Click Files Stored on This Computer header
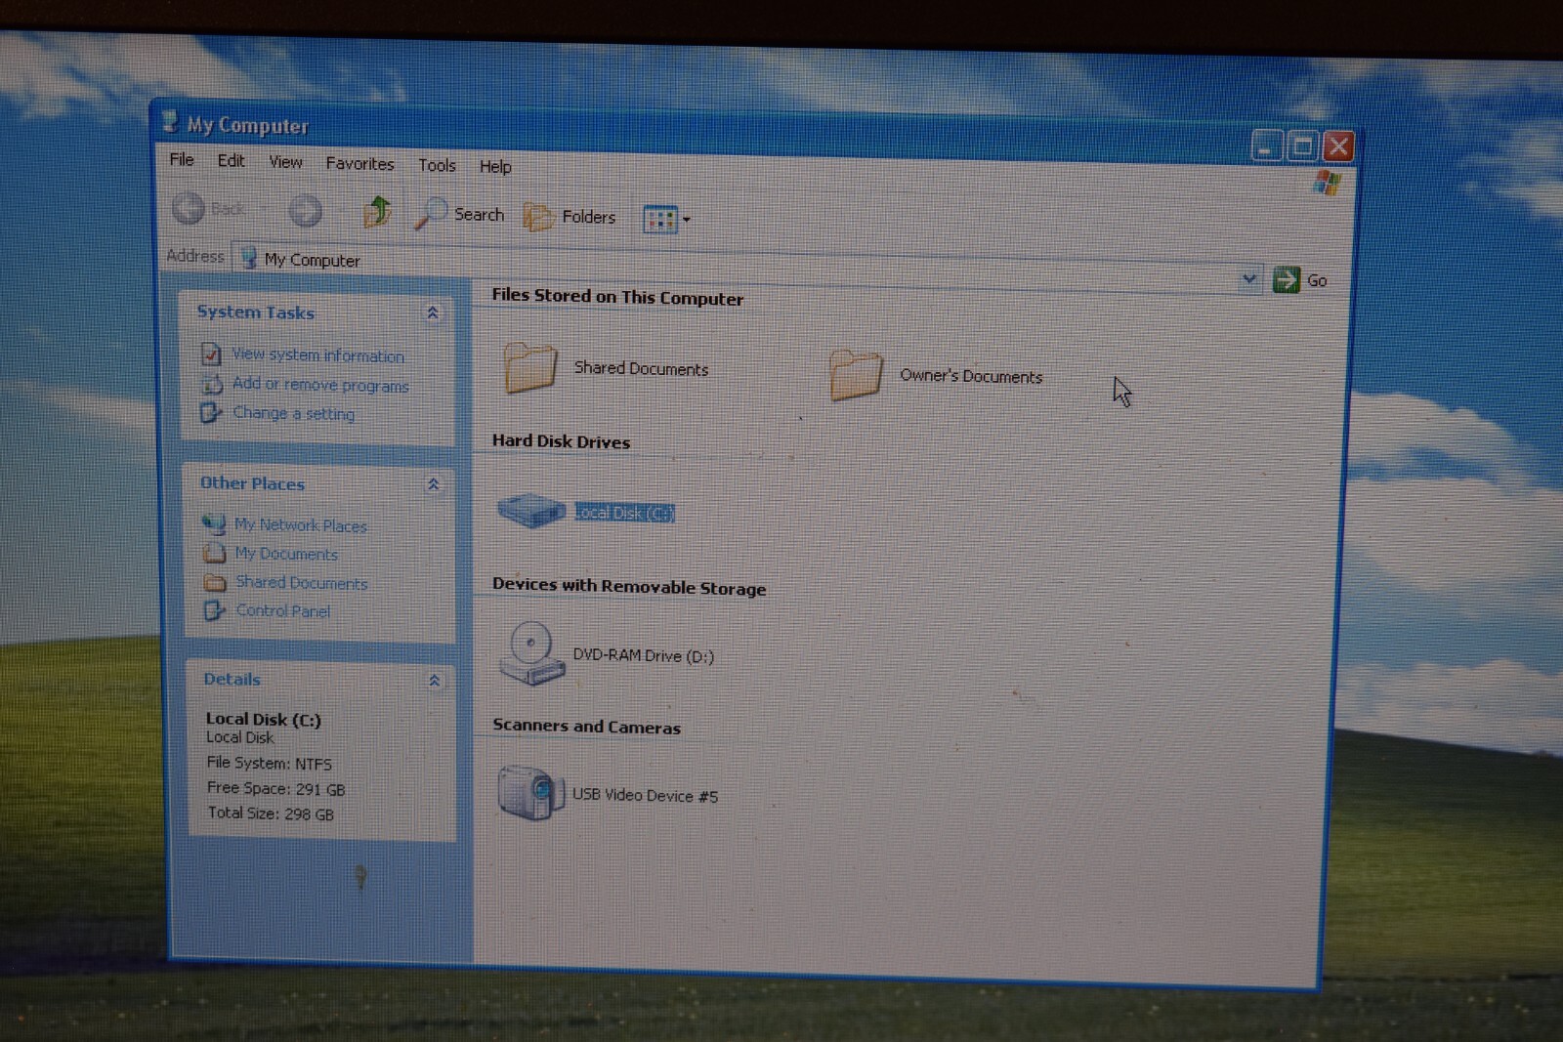The width and height of the screenshot is (1563, 1042). (617, 297)
